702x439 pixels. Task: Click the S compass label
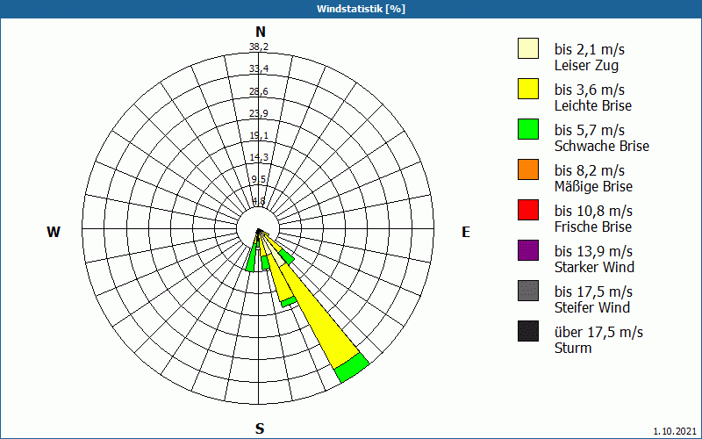(260, 428)
